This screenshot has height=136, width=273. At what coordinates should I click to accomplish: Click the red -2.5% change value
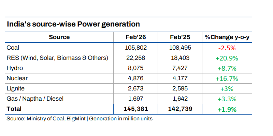point(227,48)
